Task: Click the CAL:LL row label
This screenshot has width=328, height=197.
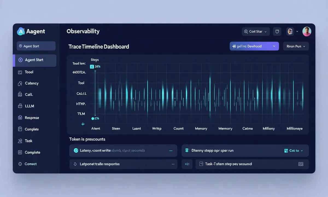Action: click(81, 94)
